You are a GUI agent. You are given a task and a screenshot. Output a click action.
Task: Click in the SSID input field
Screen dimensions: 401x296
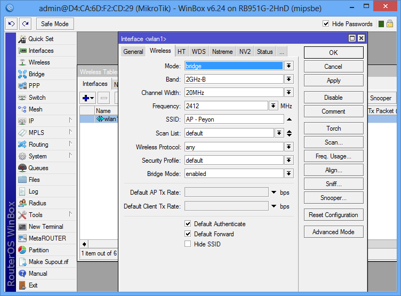(234, 119)
